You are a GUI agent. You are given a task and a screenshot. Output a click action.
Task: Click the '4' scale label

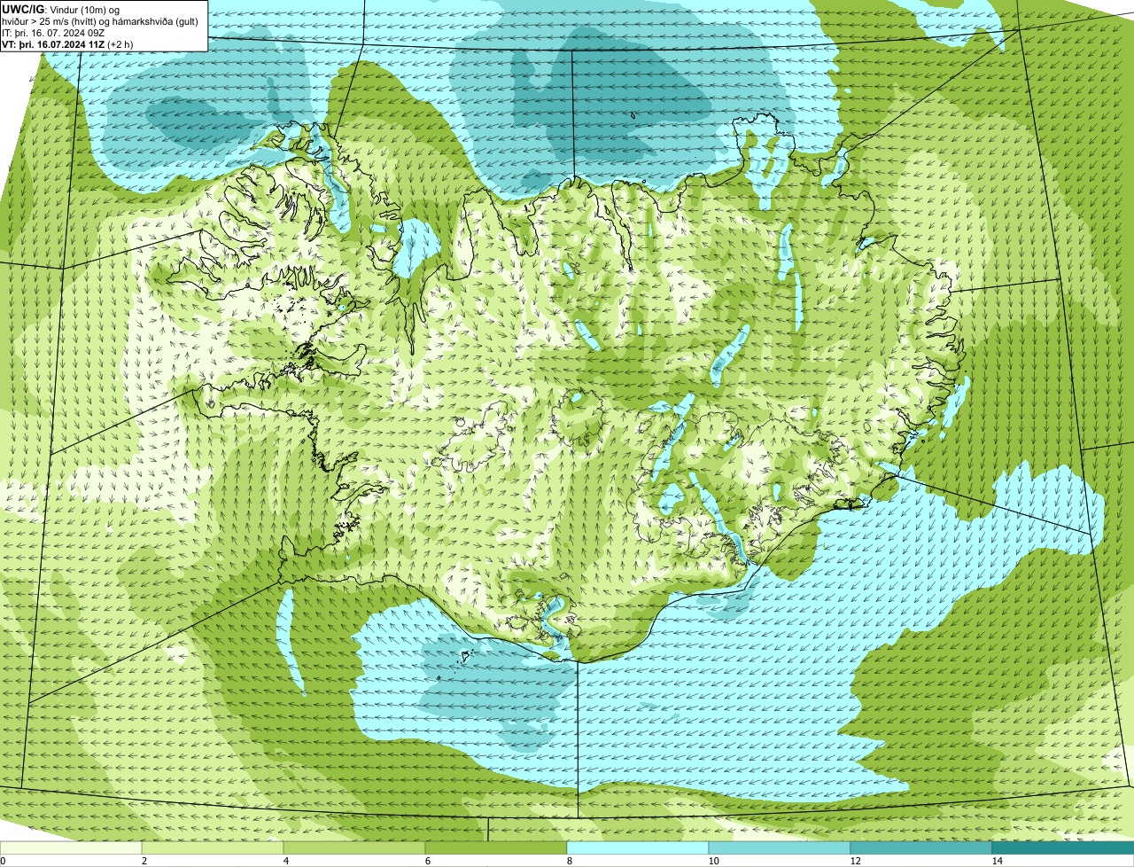point(285,861)
